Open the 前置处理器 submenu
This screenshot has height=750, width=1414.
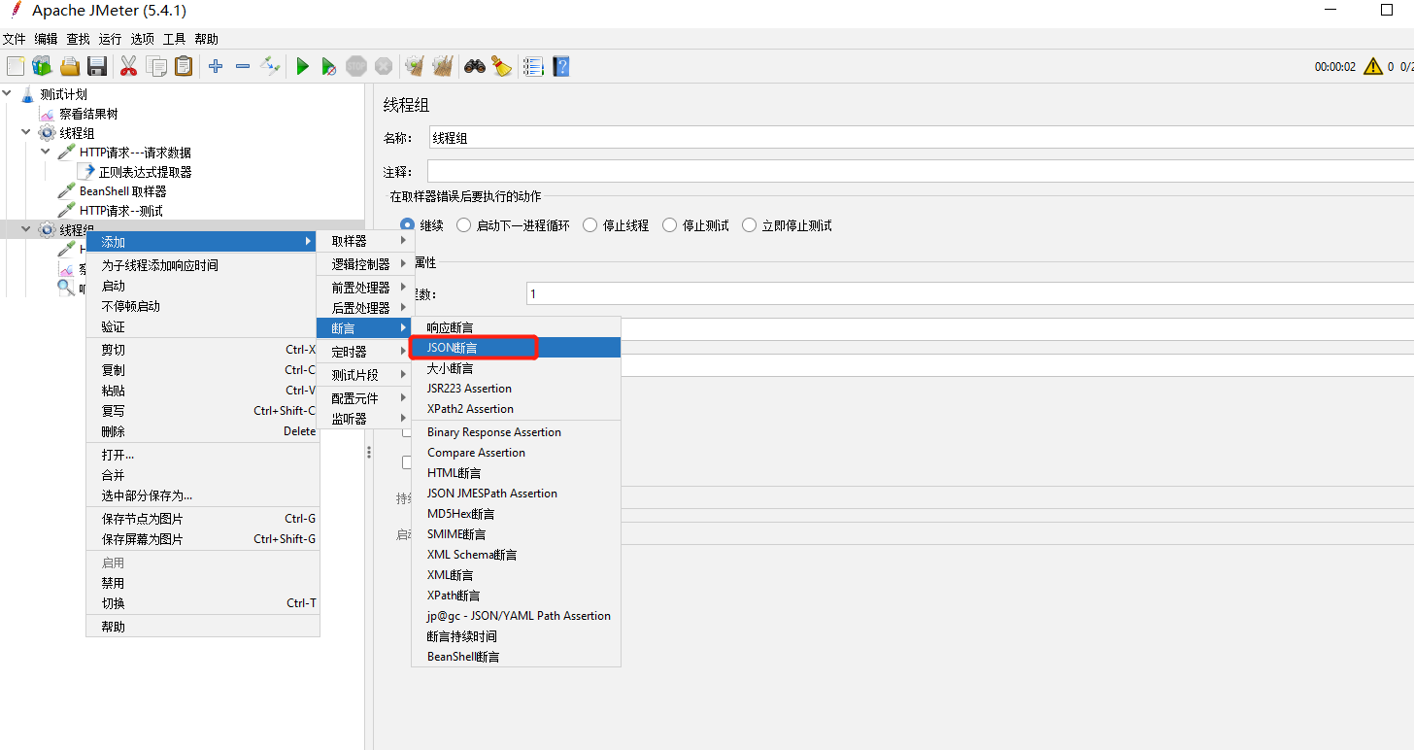(x=366, y=288)
